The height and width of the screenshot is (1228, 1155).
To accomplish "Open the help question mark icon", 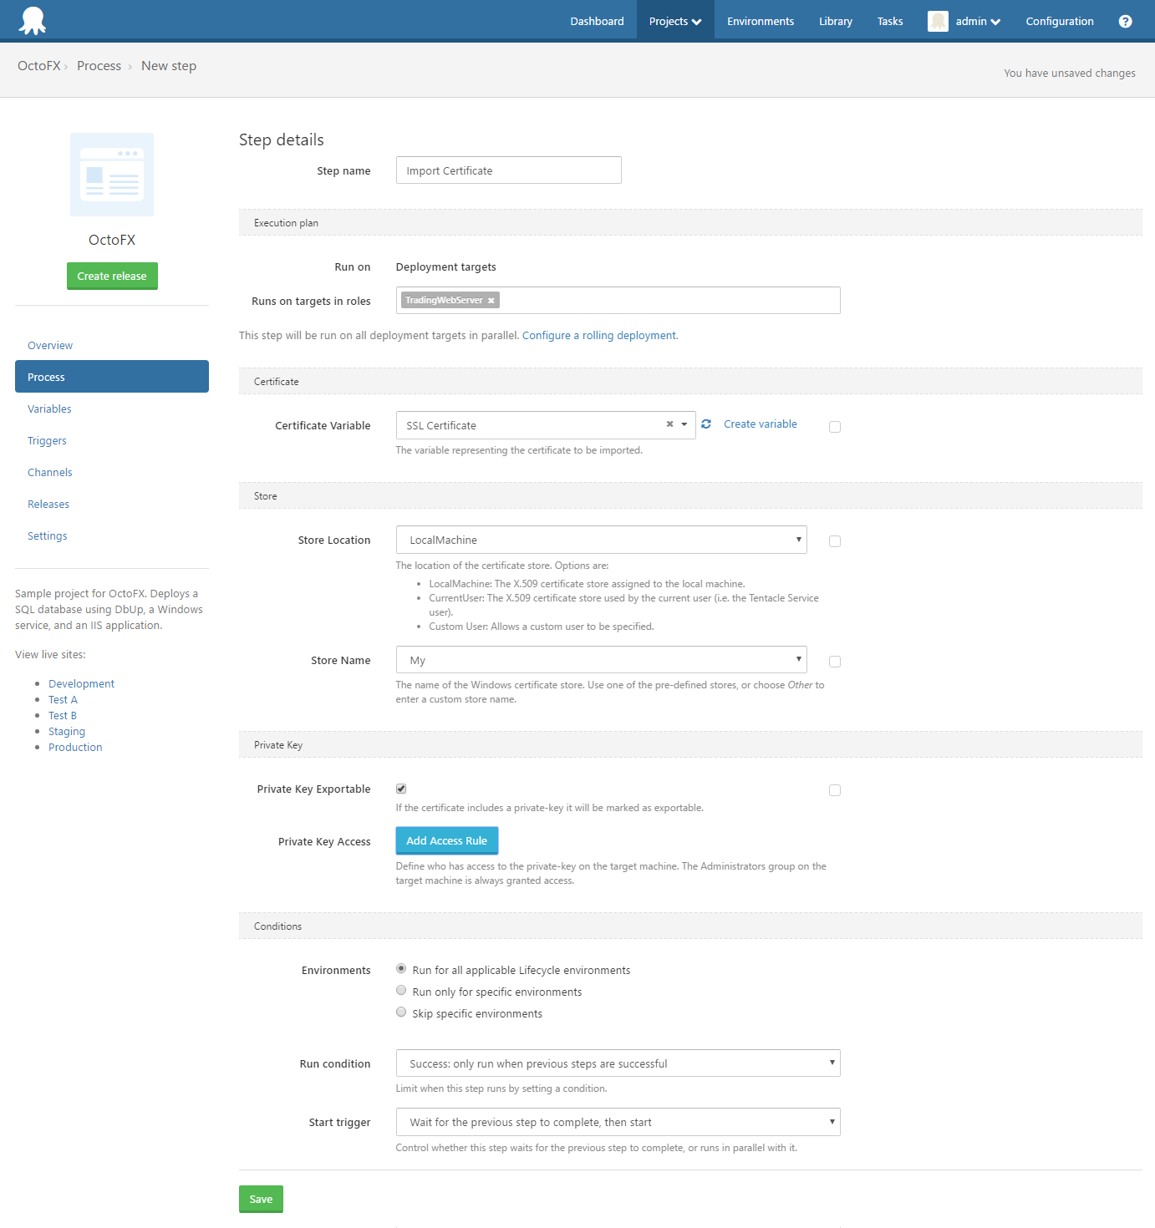I will pyautogui.click(x=1125, y=21).
